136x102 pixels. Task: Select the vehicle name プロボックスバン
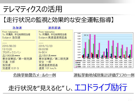coord(12,52)
